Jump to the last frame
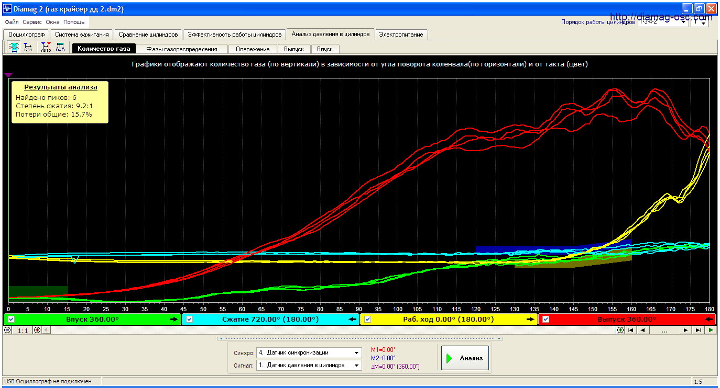This screenshot has height=388, width=720. tap(698, 330)
